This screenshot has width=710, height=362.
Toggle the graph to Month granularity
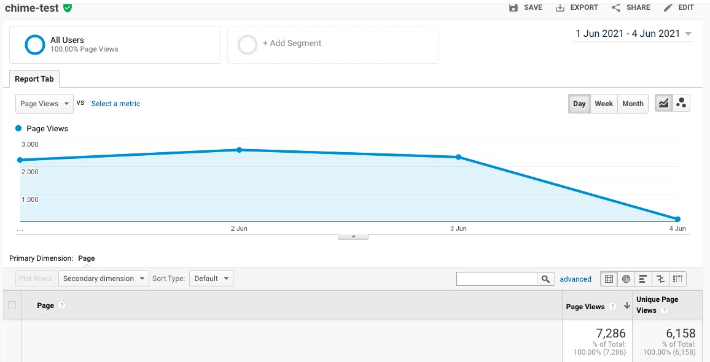[x=633, y=104]
